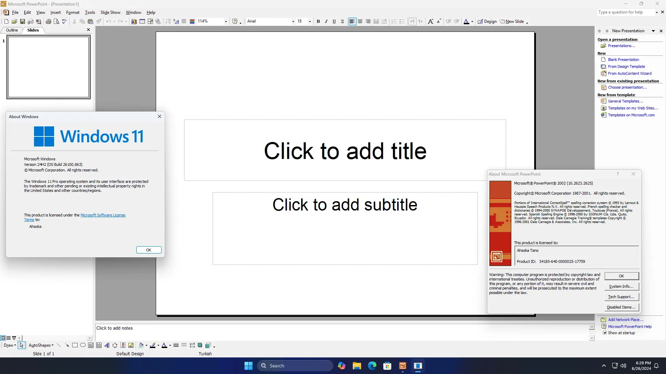Toggle Color/Grayscale view mode

coord(192,21)
